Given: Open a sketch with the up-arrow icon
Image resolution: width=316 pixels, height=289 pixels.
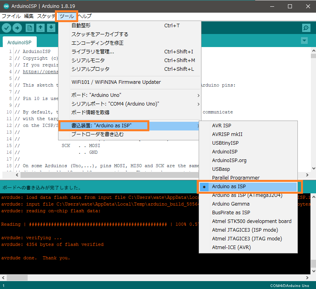Looking at the screenshot, I should 41,28.
